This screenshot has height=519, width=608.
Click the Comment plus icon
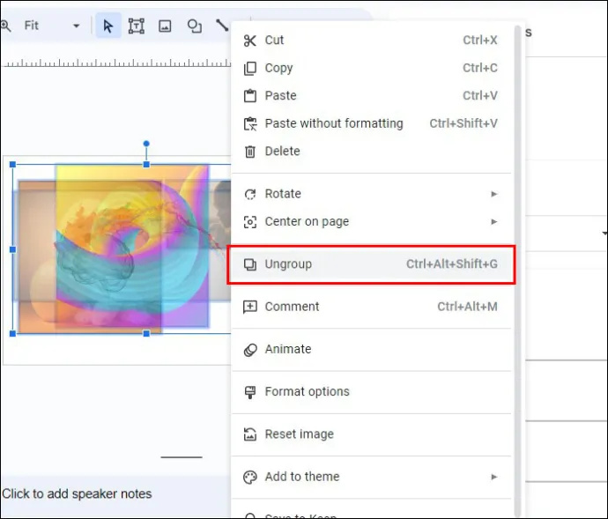(x=249, y=307)
